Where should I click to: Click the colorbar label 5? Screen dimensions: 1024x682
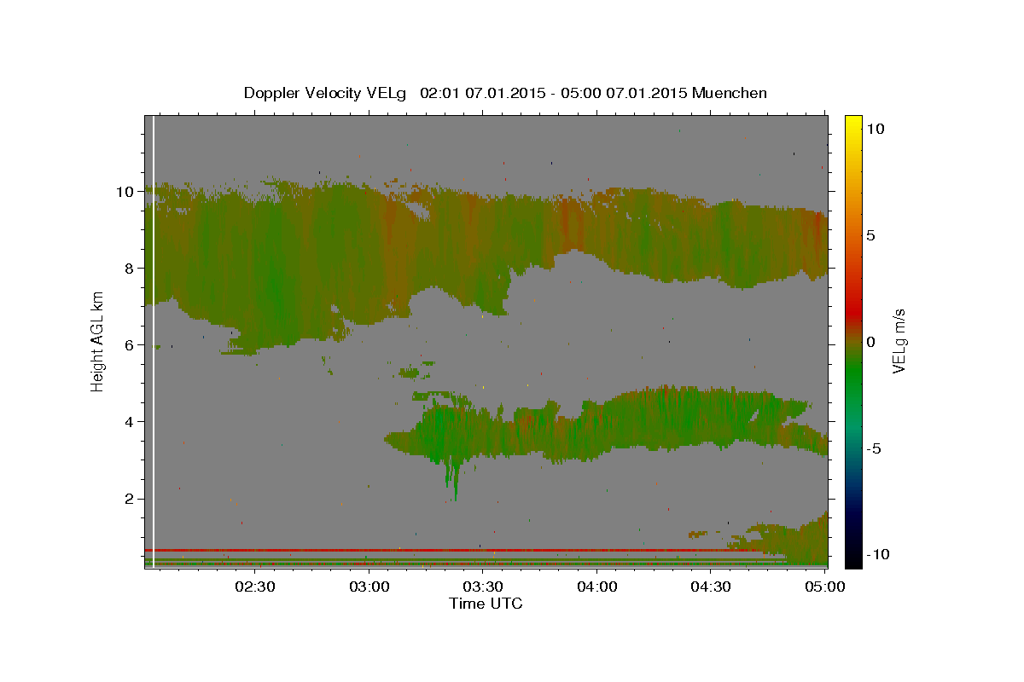click(x=870, y=235)
